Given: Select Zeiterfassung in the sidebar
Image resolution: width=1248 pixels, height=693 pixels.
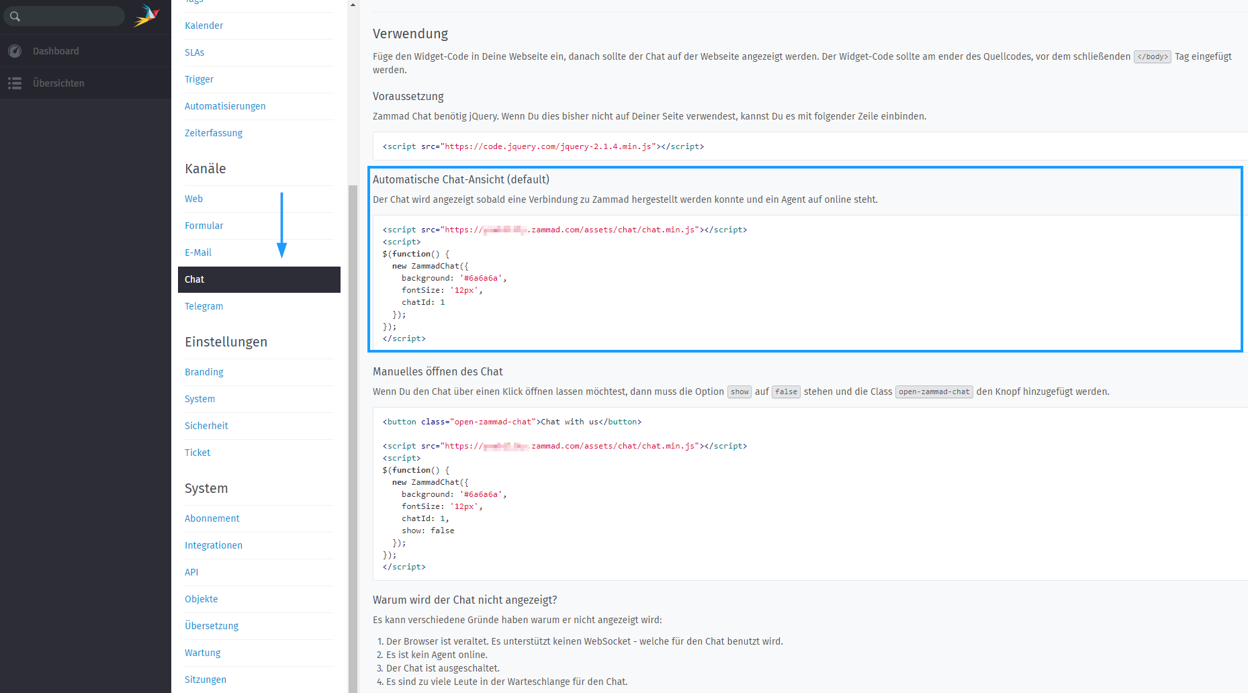Looking at the screenshot, I should coord(214,133).
